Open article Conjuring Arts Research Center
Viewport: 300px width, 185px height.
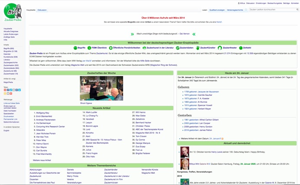[51, 127]
